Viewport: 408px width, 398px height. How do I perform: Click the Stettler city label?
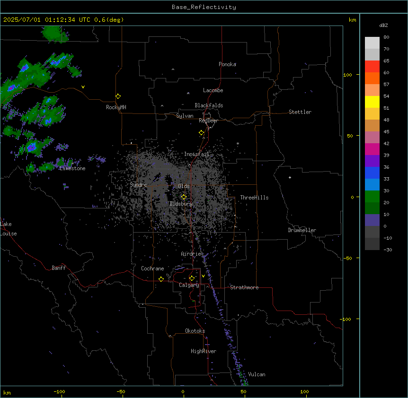tap(300, 112)
